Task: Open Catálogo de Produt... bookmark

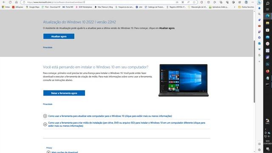Action: click(x=154, y=7)
